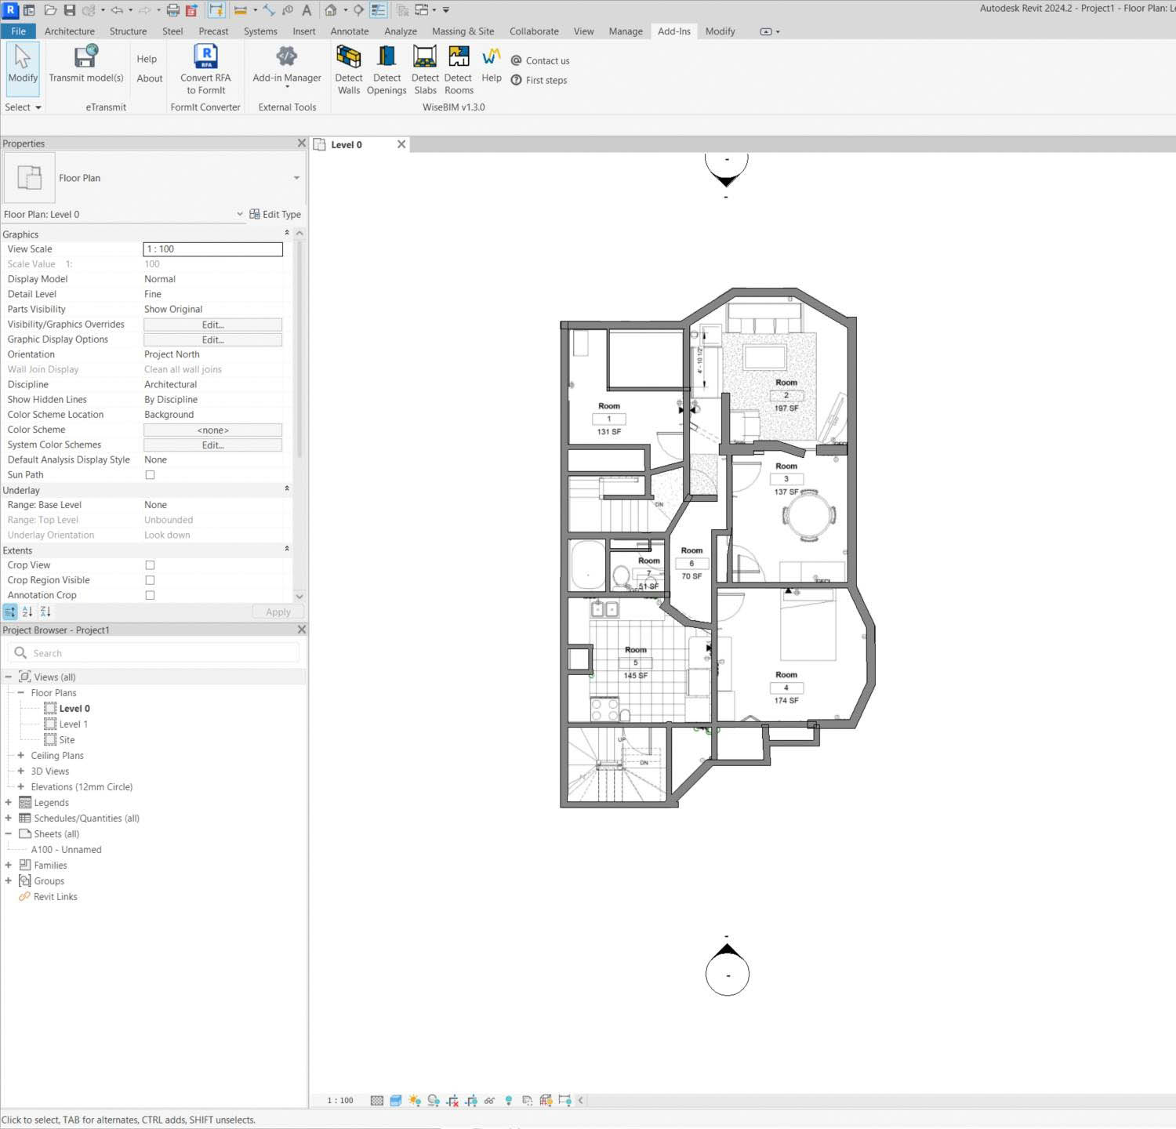This screenshot has width=1176, height=1129.
Task: Switch to the Architecture ribbon tab
Action: coord(69,31)
